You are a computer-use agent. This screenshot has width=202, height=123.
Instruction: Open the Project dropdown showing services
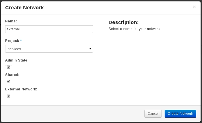tap(49, 49)
